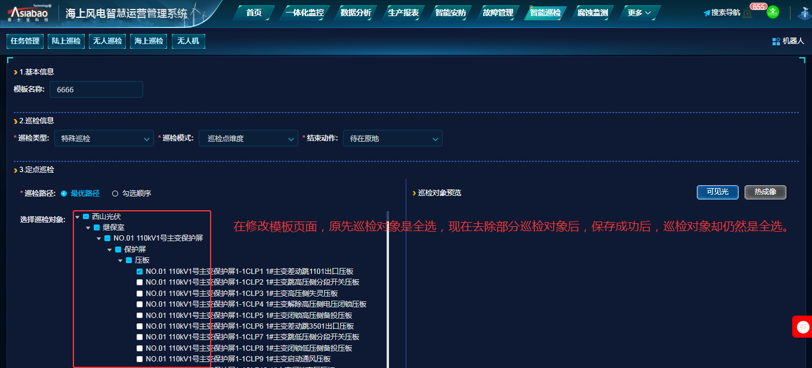Click the green user avatar icon
The height and width of the screenshot is (368, 812).
(773, 12)
